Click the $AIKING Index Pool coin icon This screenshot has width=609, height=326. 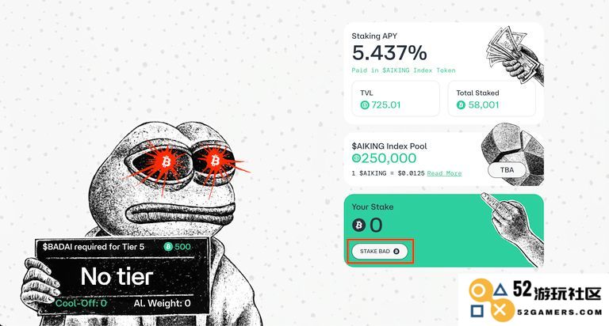pyautogui.click(x=356, y=158)
